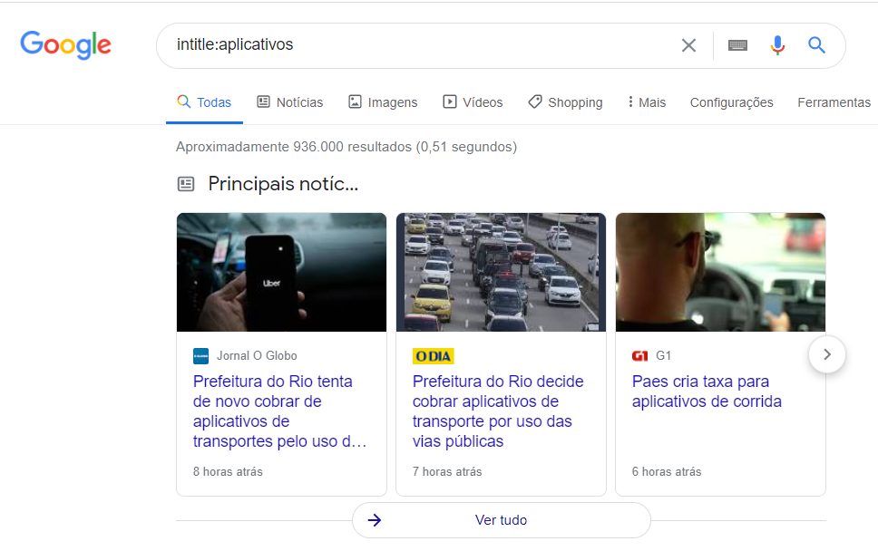
Task: Click the Principais notícias heading
Action: [x=283, y=183]
